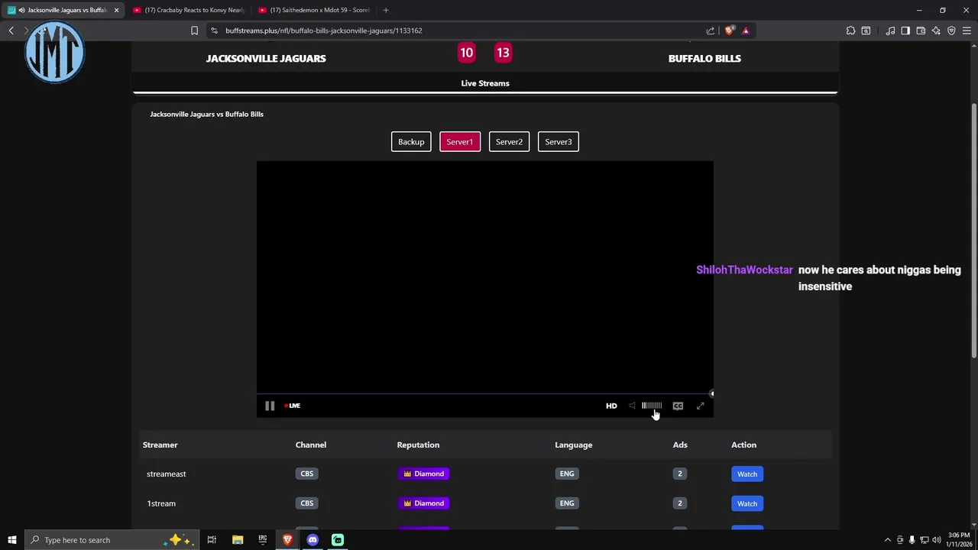Close the Jacksonville Jaguars browser tab
Viewport: 978px width, 550px height.
pyautogui.click(x=117, y=10)
